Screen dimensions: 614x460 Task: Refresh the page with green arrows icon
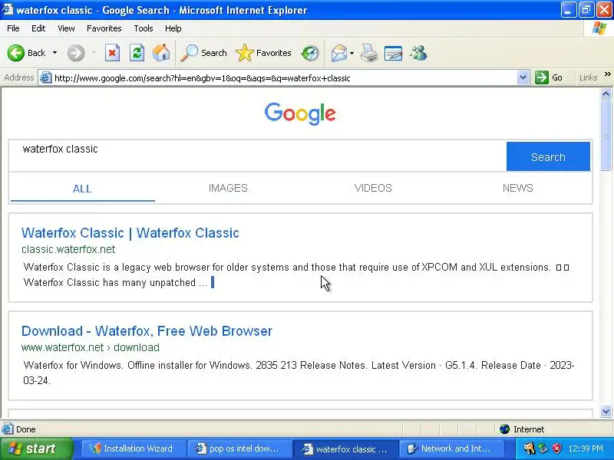pyautogui.click(x=137, y=53)
